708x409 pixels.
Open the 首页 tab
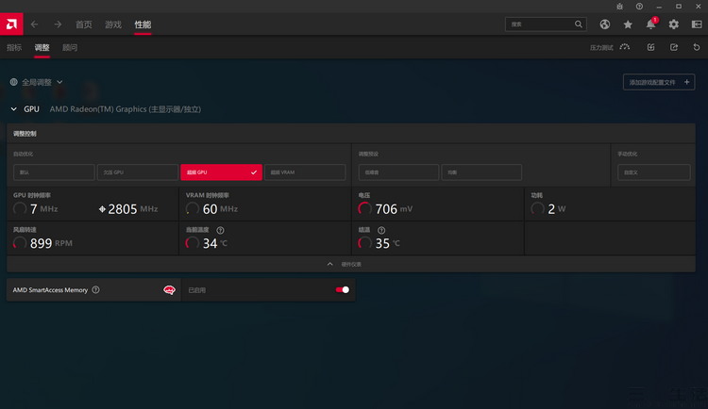[x=83, y=25]
